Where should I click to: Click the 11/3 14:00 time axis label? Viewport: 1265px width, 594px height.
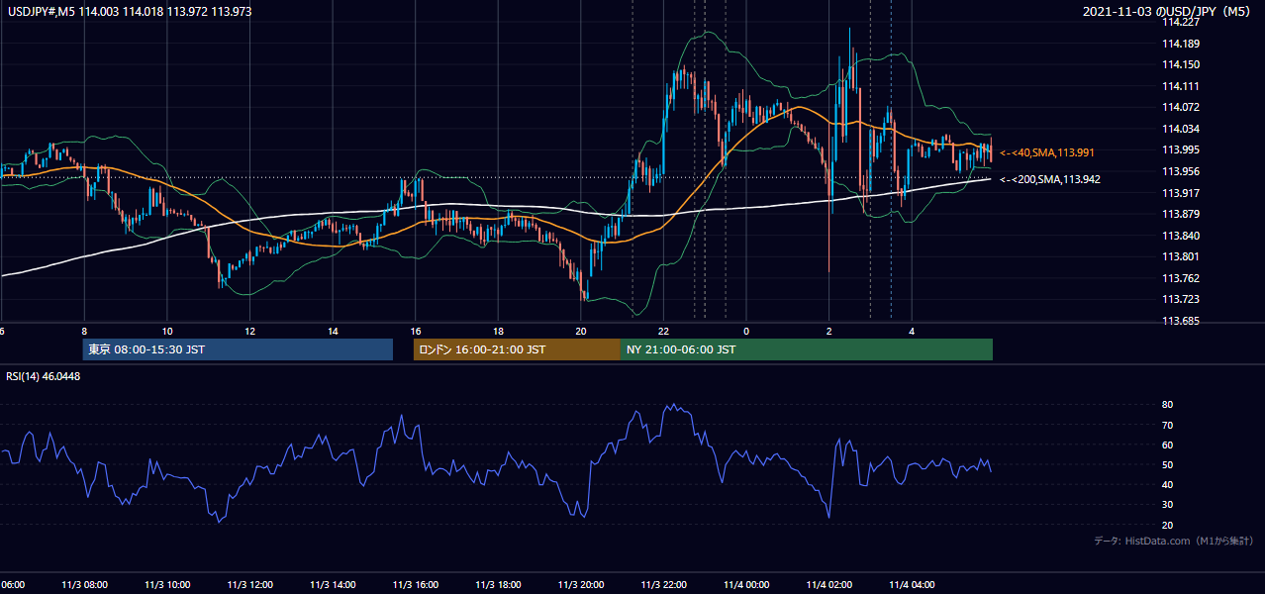click(333, 585)
